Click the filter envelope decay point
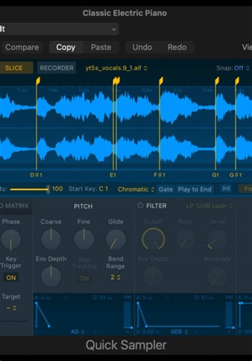This screenshot has height=361, width=252. coord(146,326)
